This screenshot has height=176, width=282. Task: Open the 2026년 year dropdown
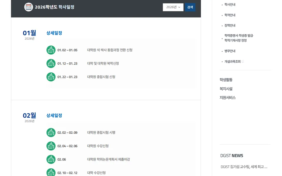(173, 7)
